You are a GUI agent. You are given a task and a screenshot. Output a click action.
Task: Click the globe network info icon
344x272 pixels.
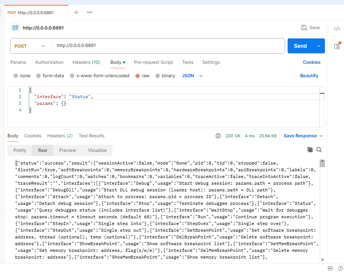[x=218, y=136]
